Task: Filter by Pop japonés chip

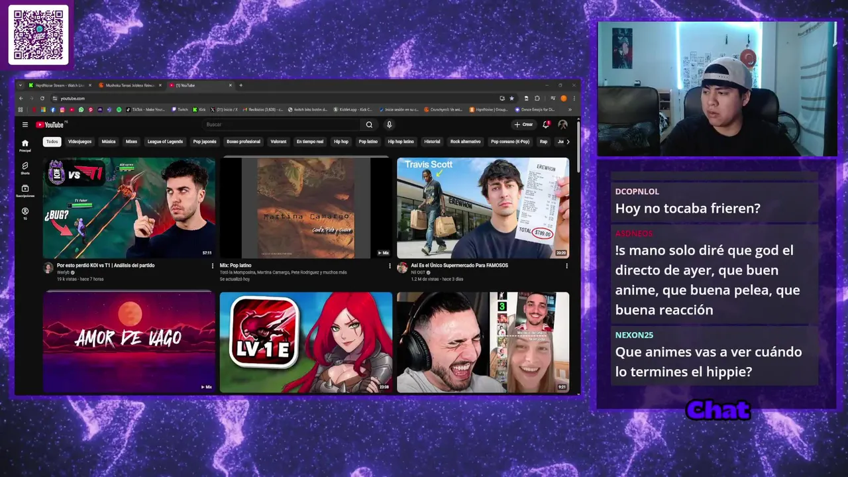Action: tap(205, 141)
